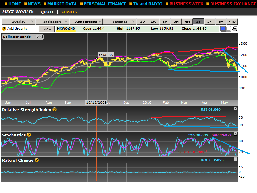Click the Bollinger Bands label
Screen dimensions: 257x193
pos(17,37)
